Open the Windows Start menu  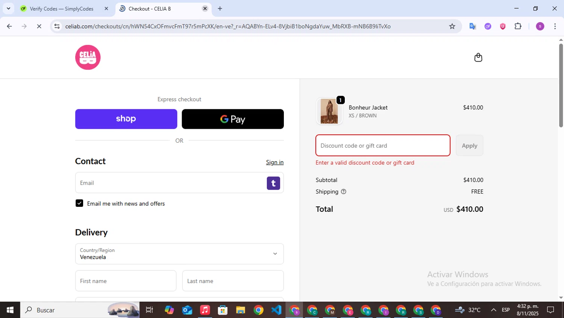pos(10,310)
